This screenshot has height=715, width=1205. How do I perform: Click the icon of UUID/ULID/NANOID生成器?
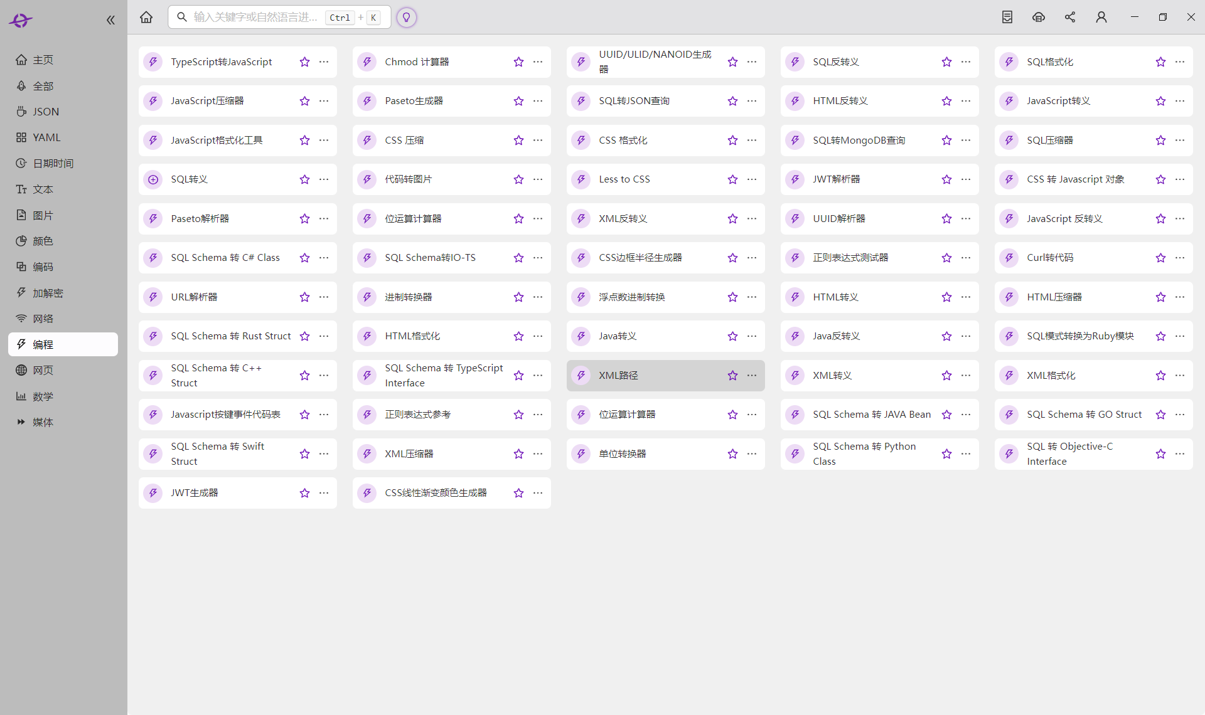581,62
